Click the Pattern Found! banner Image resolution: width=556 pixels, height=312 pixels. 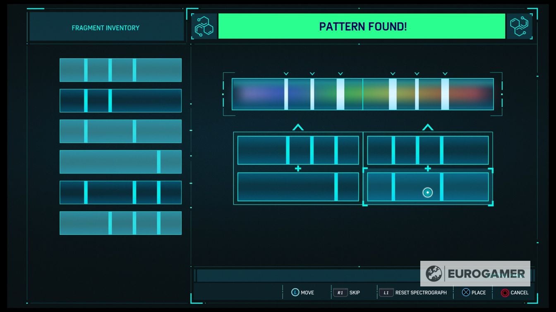click(x=362, y=26)
